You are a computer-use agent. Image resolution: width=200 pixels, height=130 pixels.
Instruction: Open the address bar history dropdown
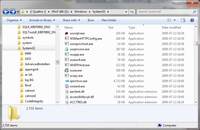[x=126, y=12]
